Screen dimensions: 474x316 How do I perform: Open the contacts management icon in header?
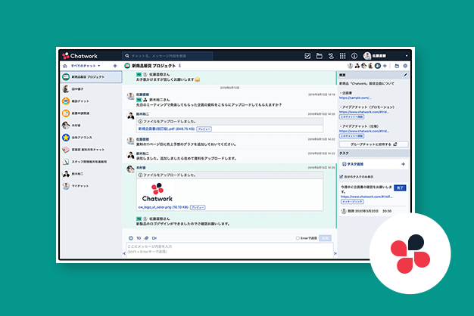coord(331,56)
